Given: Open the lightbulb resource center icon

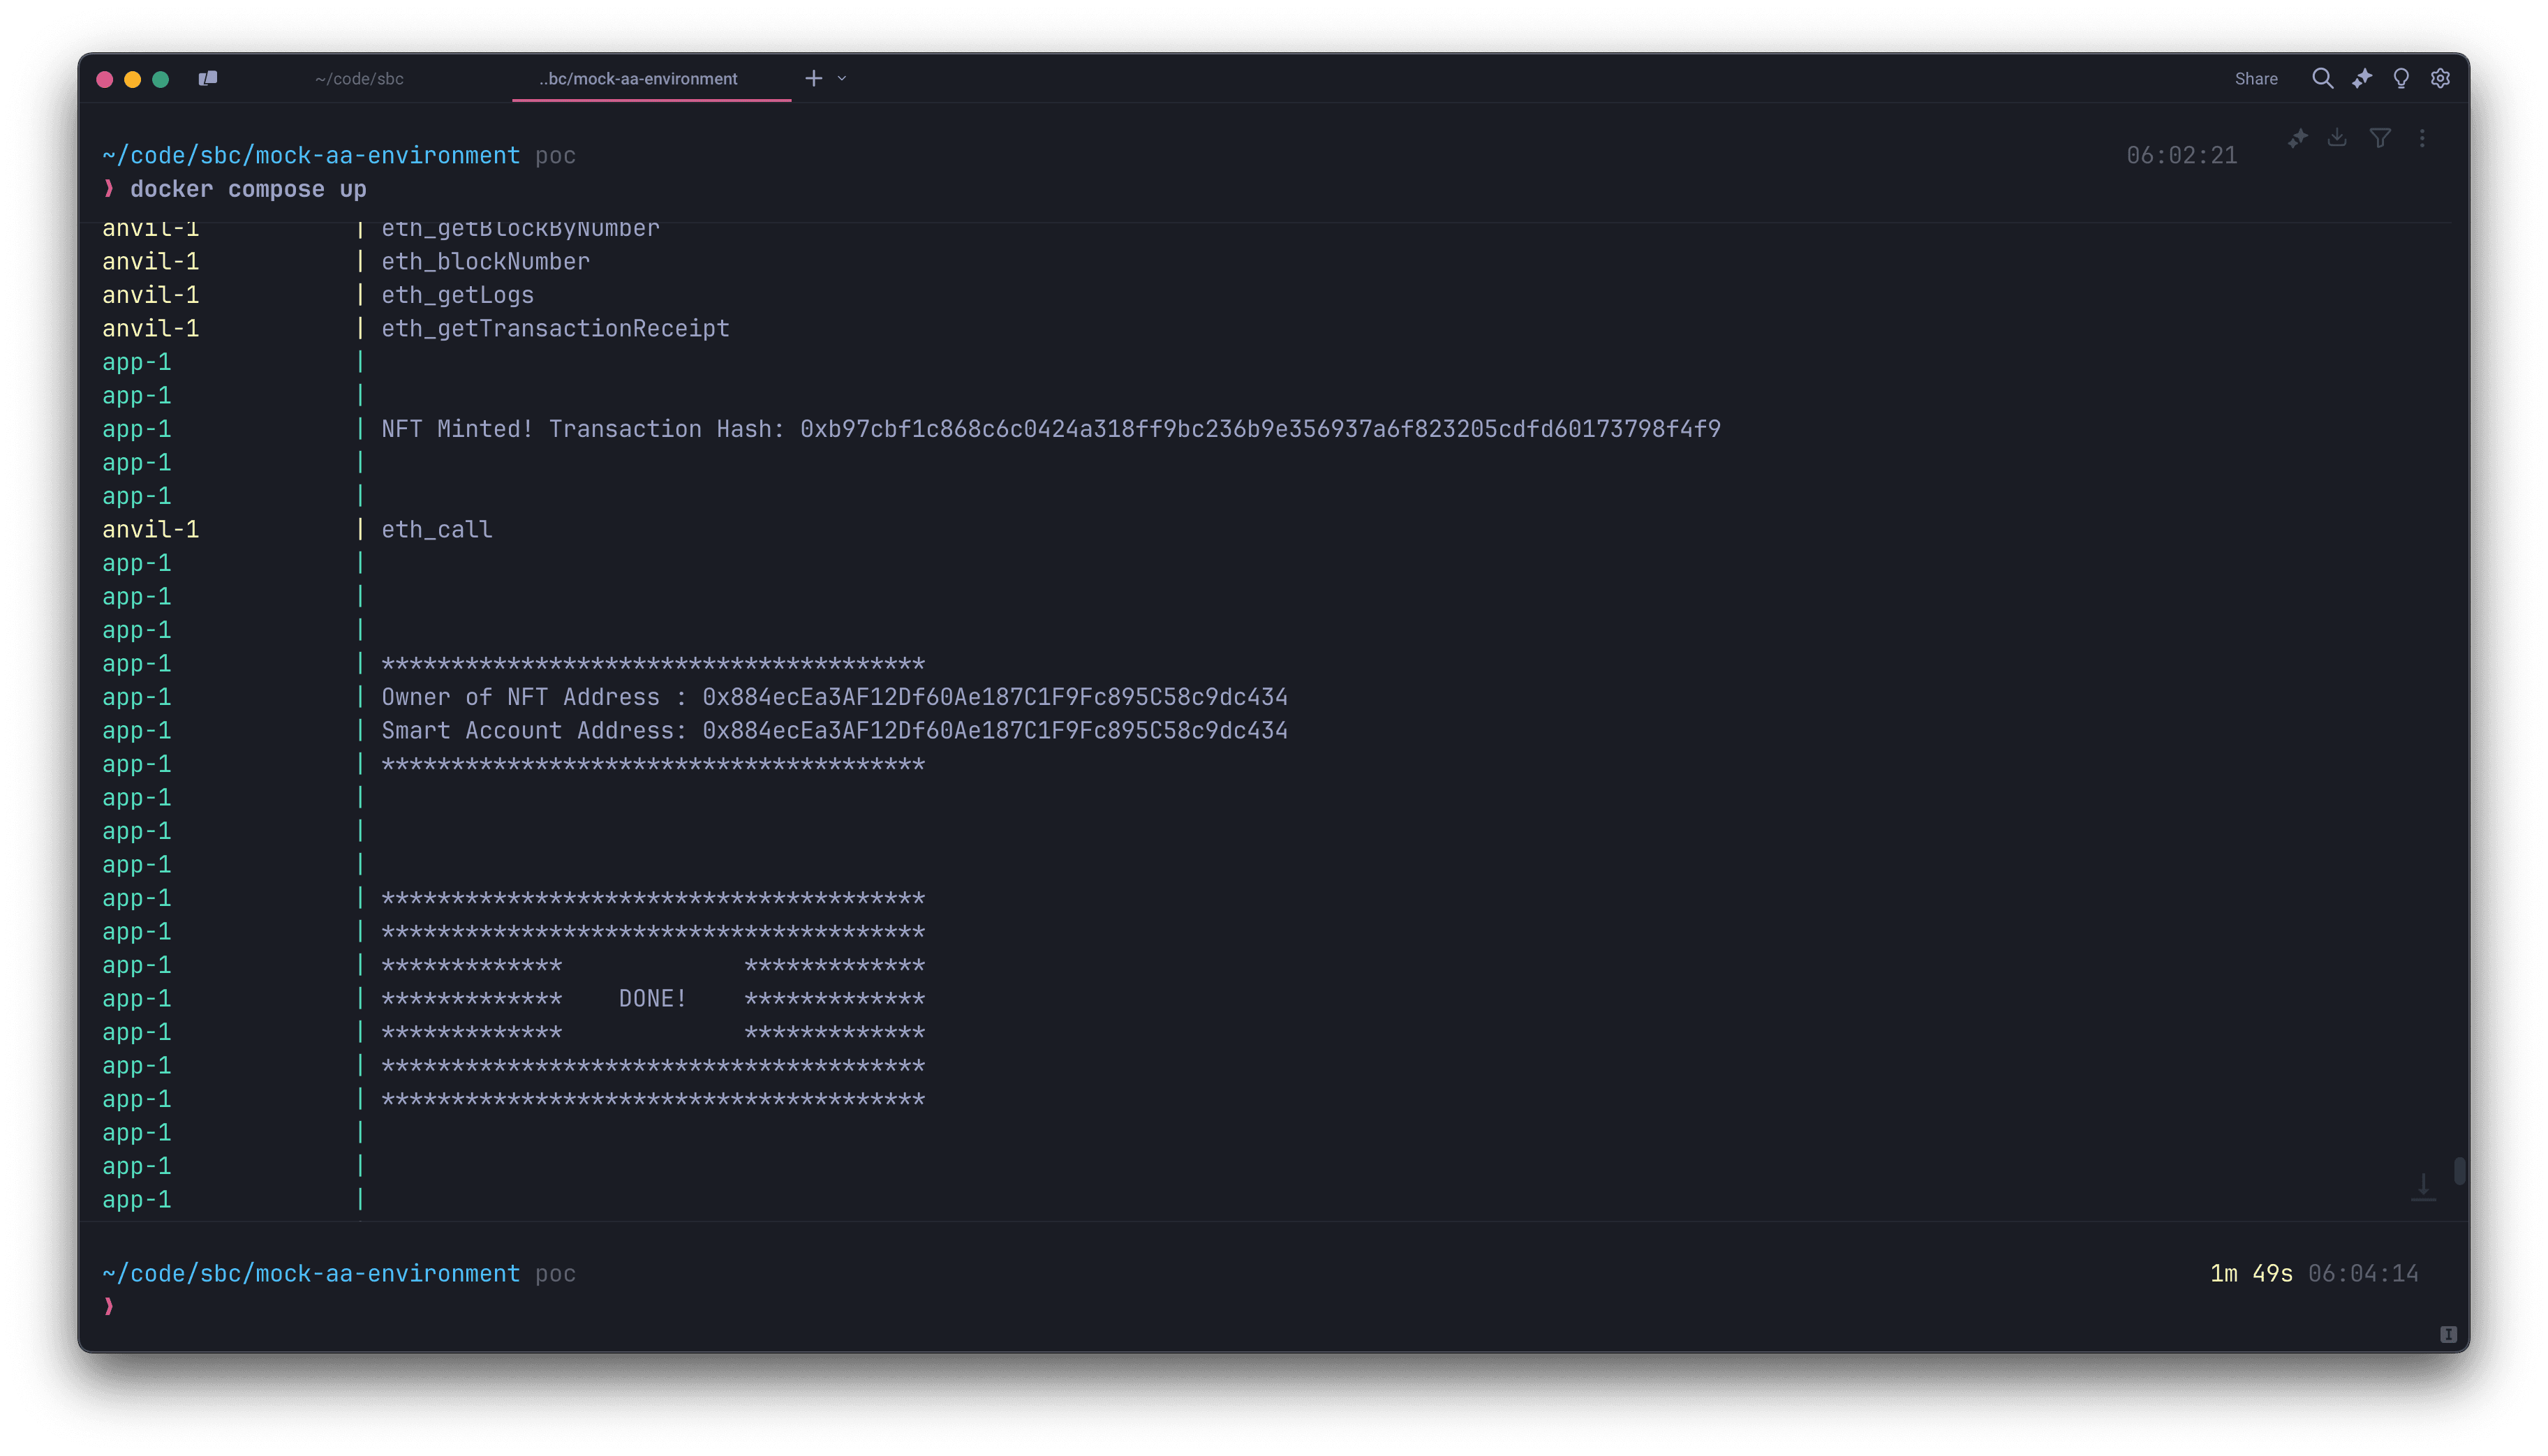Looking at the screenshot, I should click(2401, 78).
